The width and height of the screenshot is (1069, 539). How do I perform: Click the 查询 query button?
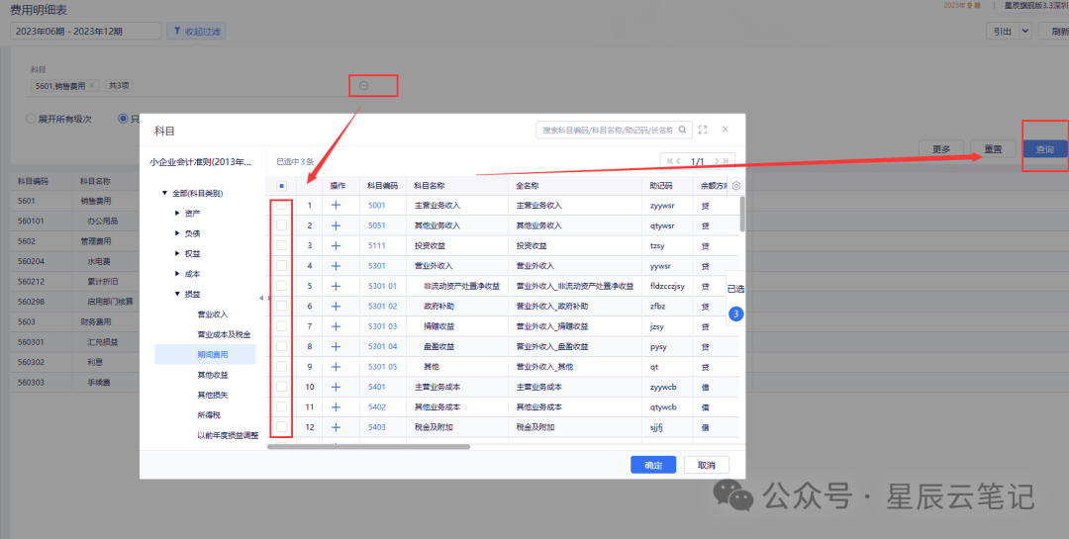point(1044,149)
